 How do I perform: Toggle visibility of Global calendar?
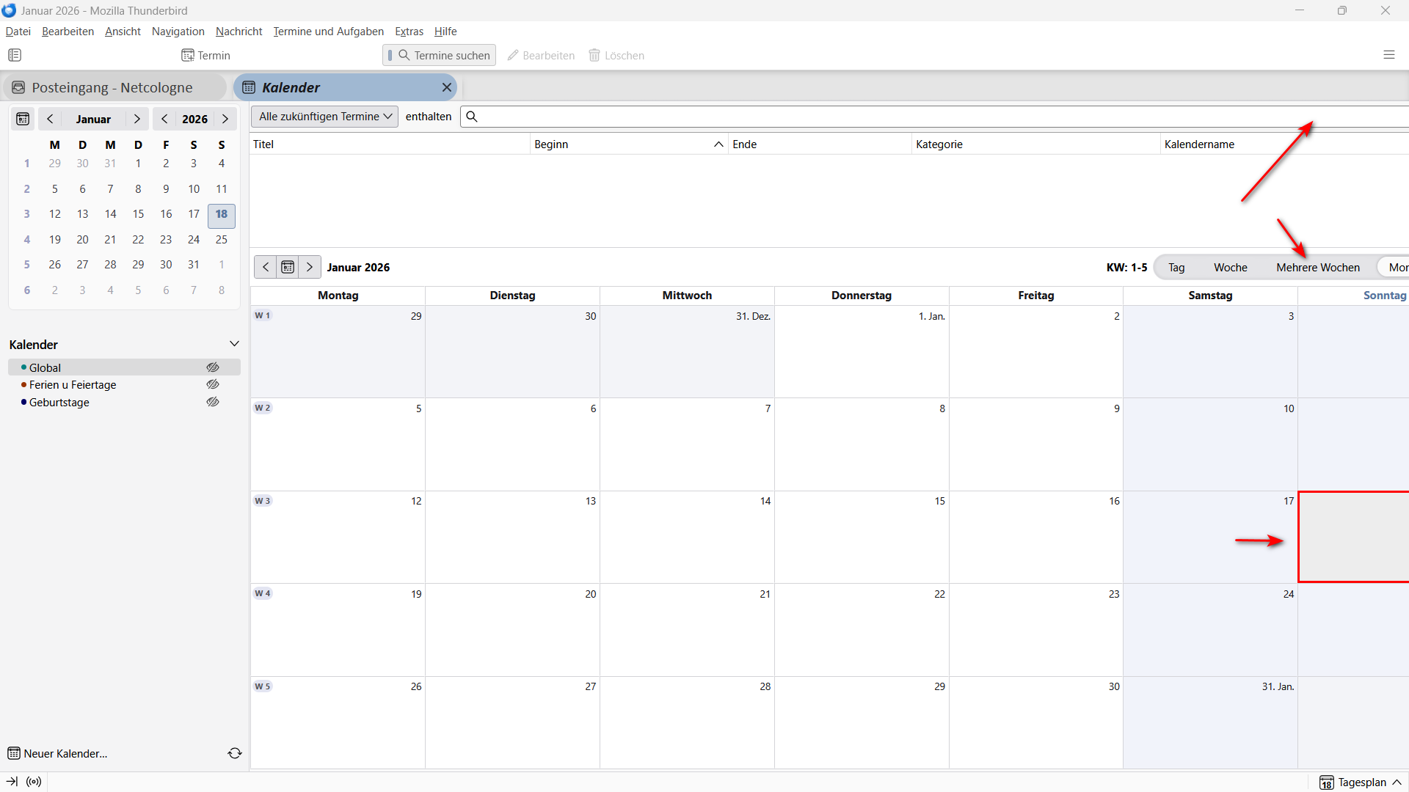[213, 367]
